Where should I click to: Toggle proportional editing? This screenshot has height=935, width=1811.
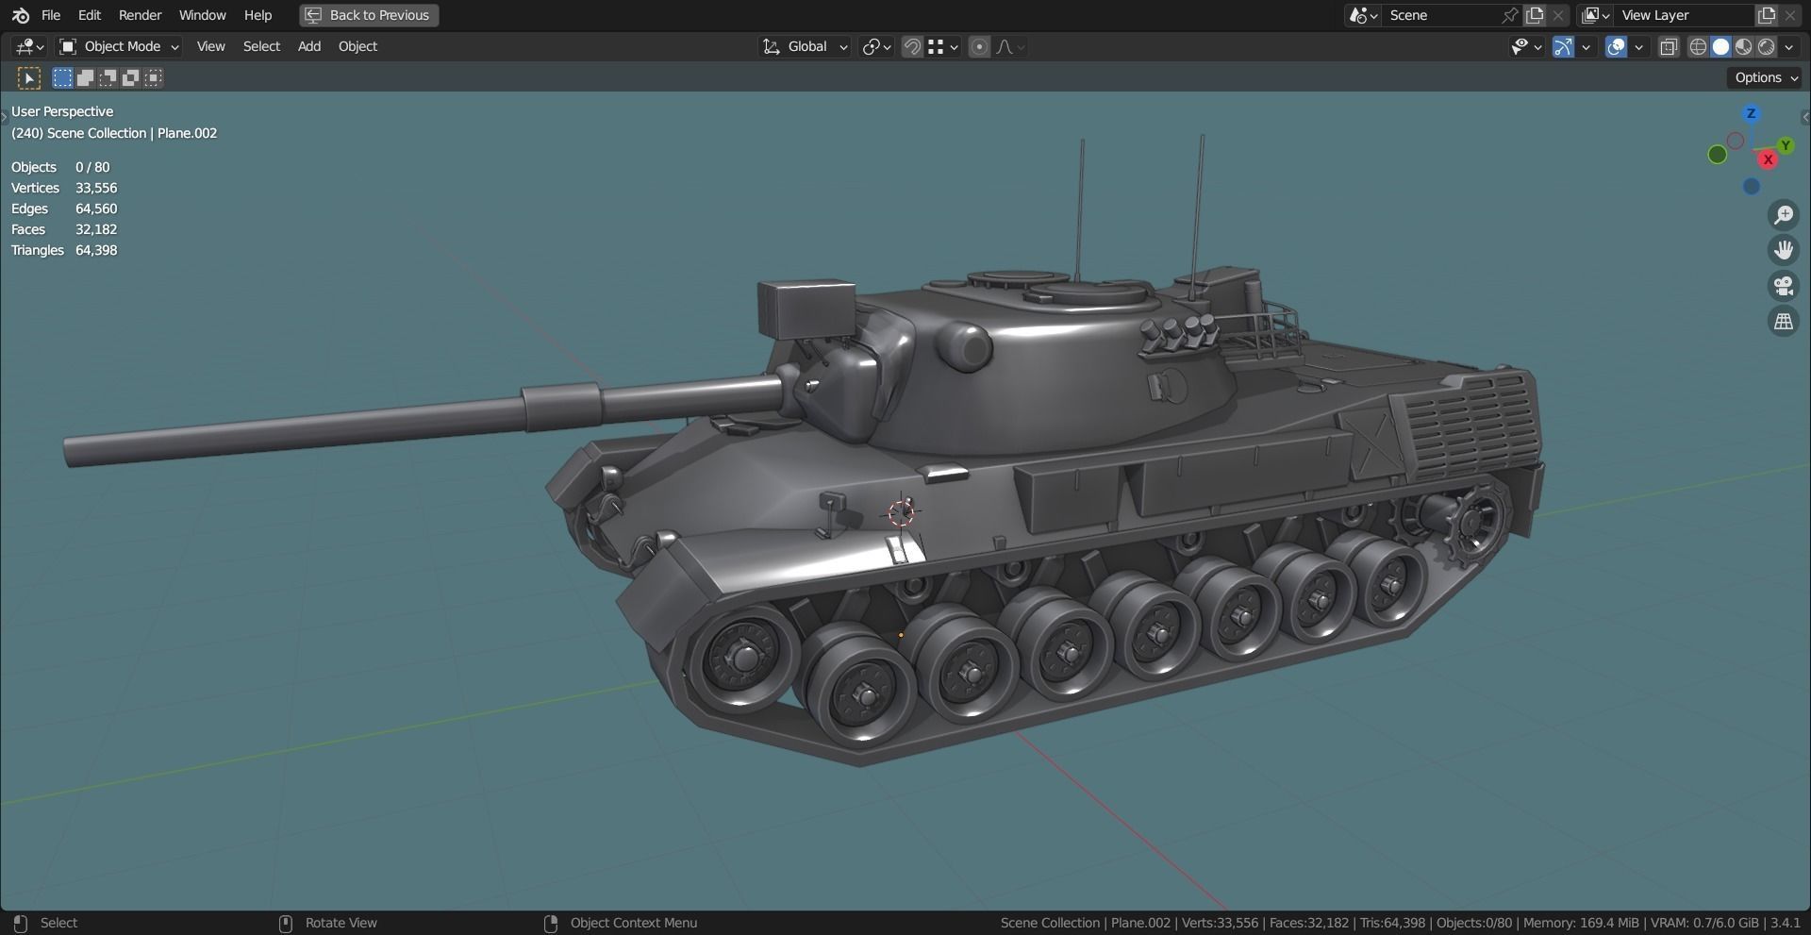click(x=979, y=46)
